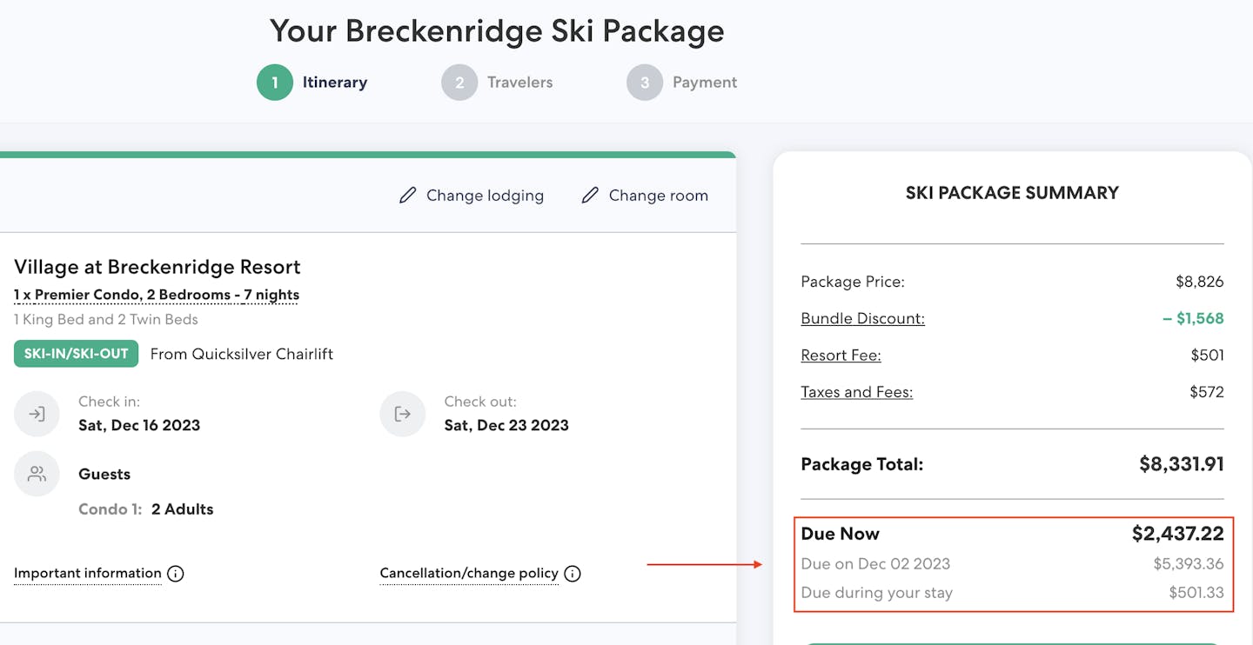Click the Due Now amount
The width and height of the screenshot is (1253, 645).
(1177, 534)
